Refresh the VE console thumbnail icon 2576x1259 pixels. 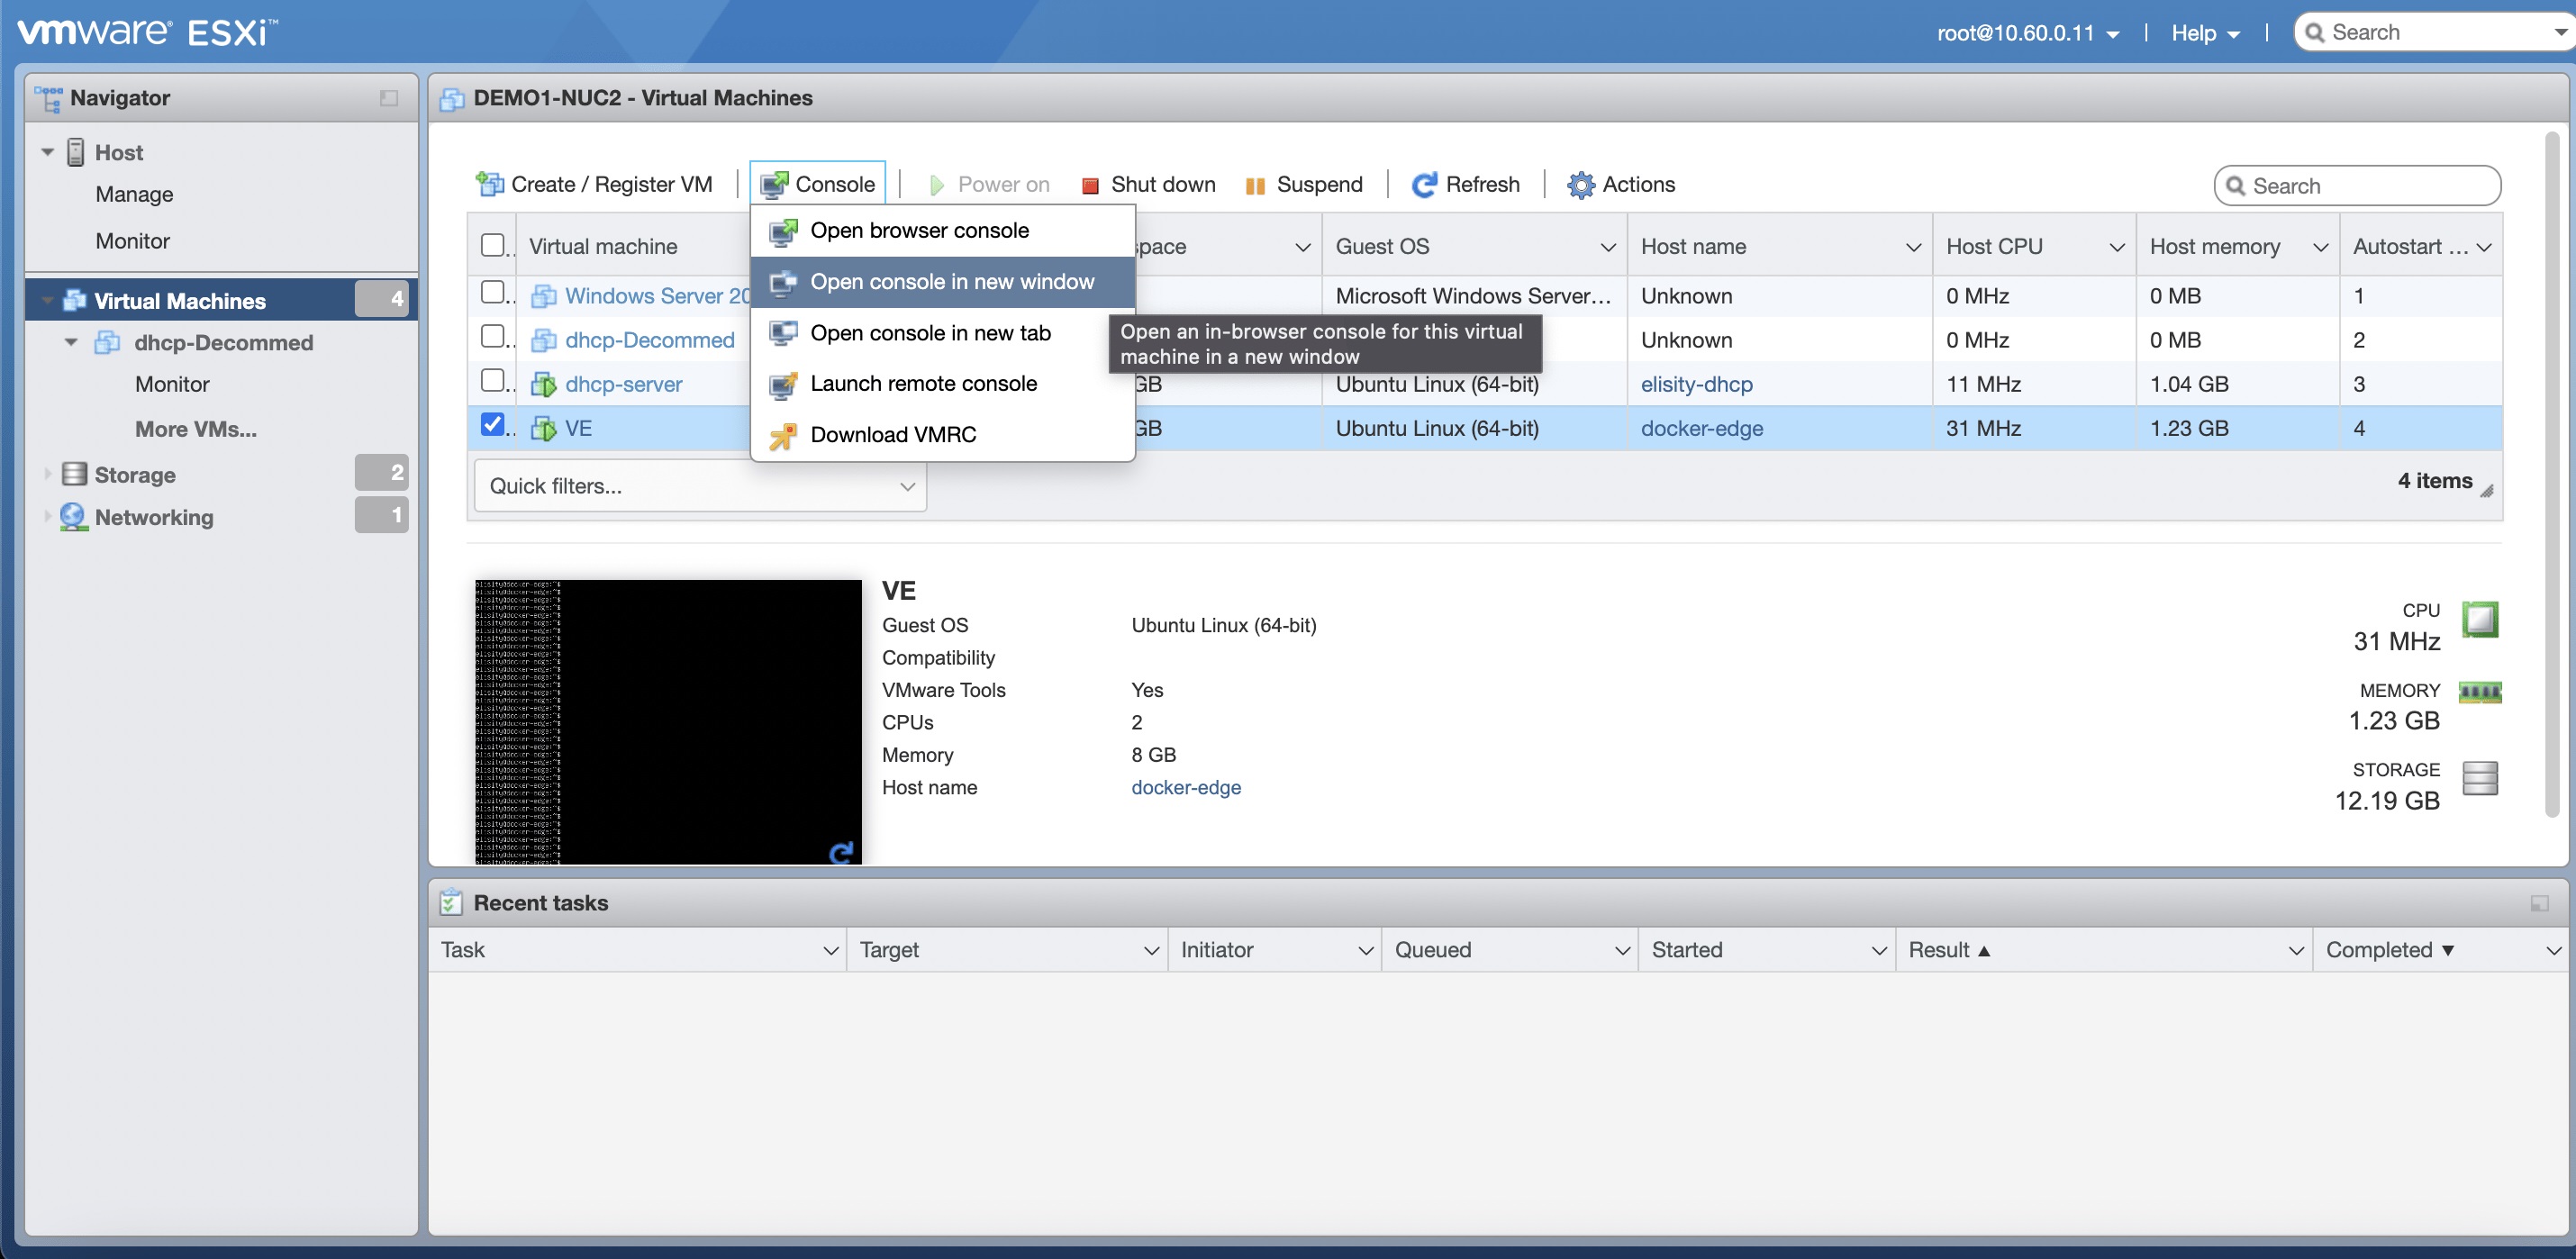click(x=841, y=852)
